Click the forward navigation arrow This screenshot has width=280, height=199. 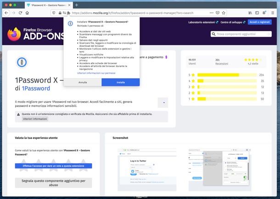pyautogui.click(x=13, y=13)
